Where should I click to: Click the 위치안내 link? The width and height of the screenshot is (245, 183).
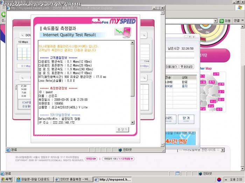point(91,159)
